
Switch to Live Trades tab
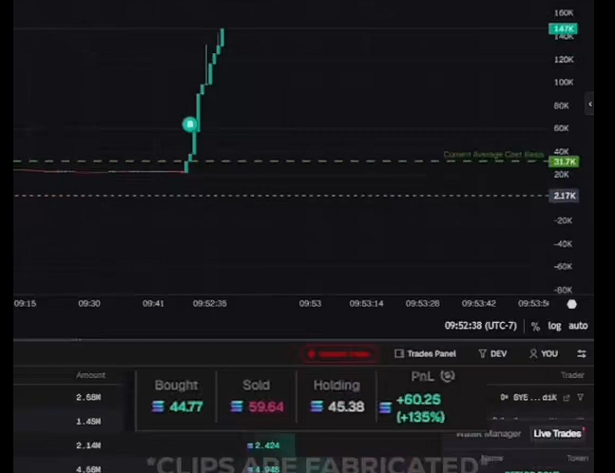557,433
